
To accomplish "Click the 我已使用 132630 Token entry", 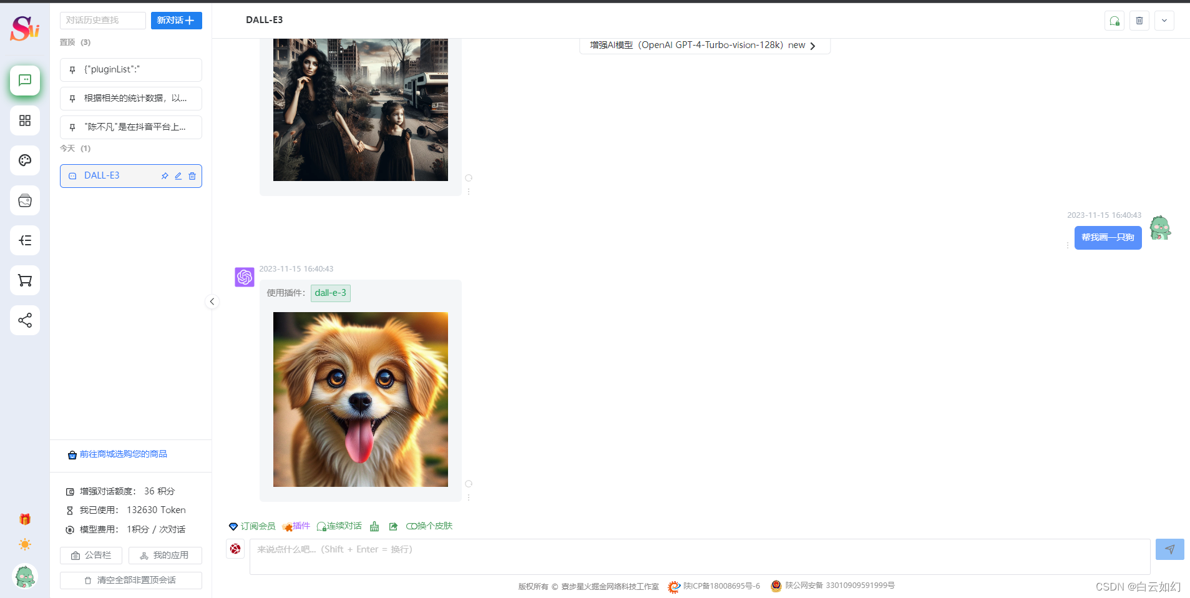I will [125, 511].
